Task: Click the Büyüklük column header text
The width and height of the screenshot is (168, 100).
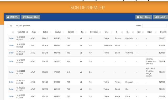Action: pyautogui.click(x=94, y=32)
